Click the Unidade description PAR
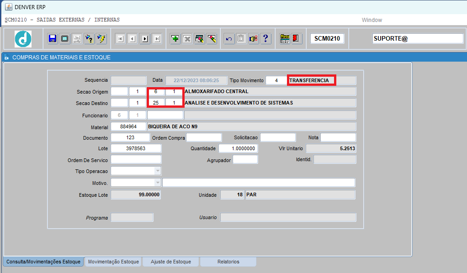 click(x=300, y=194)
